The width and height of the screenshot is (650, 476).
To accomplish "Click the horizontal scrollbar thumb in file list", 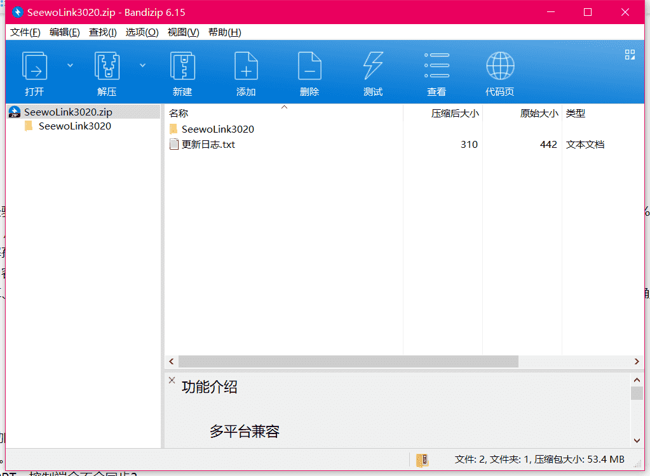I will point(348,361).
